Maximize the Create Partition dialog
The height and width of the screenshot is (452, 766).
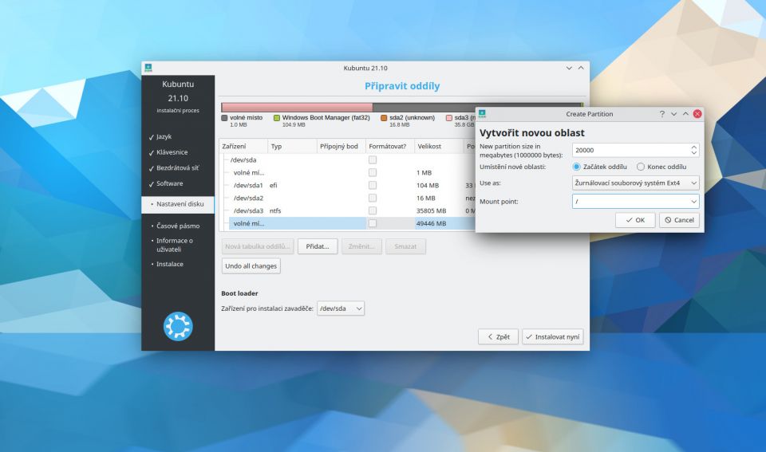click(685, 114)
